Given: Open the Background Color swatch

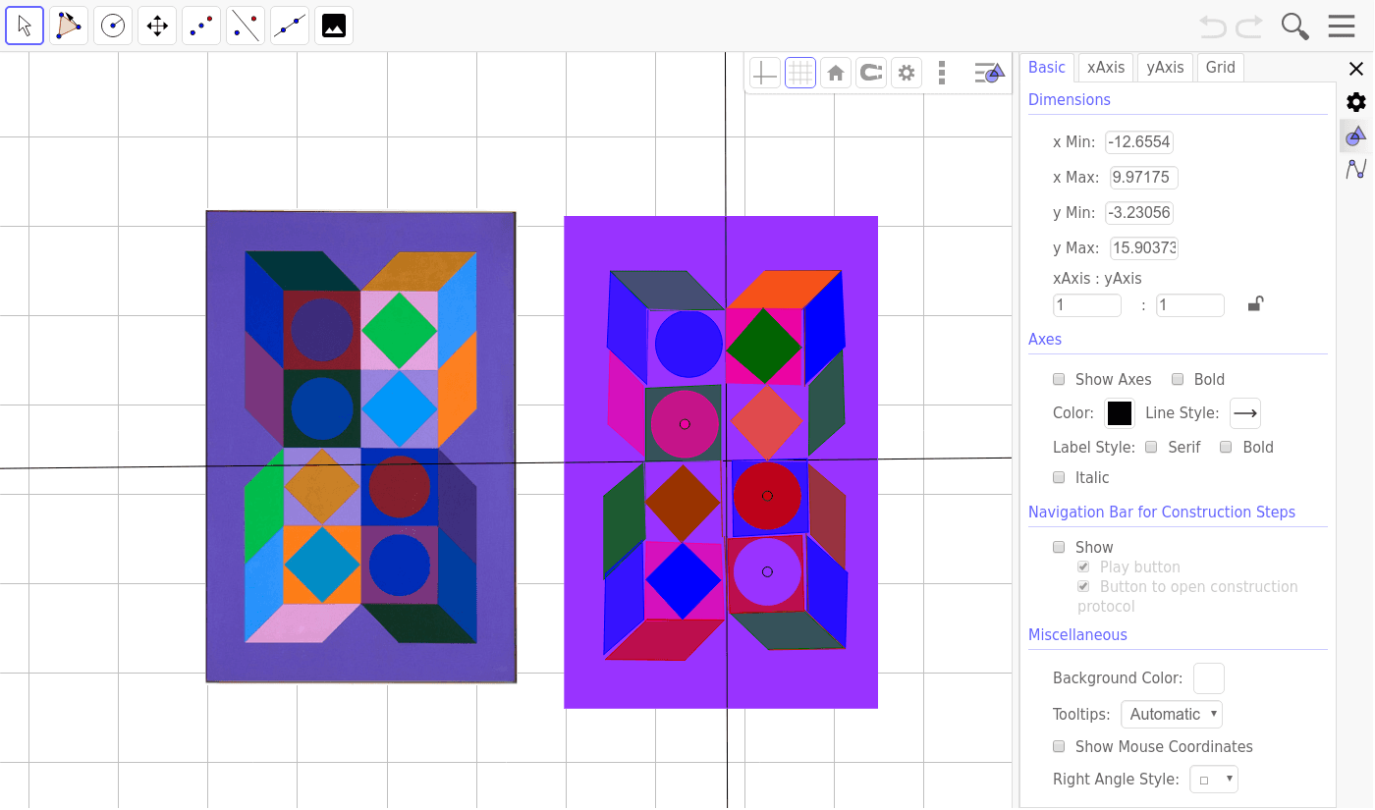Looking at the screenshot, I should (x=1208, y=678).
